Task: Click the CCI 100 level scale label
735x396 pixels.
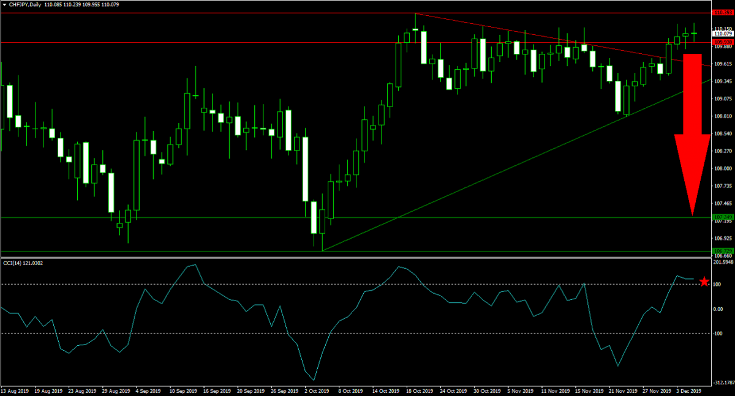Action: 718,284
